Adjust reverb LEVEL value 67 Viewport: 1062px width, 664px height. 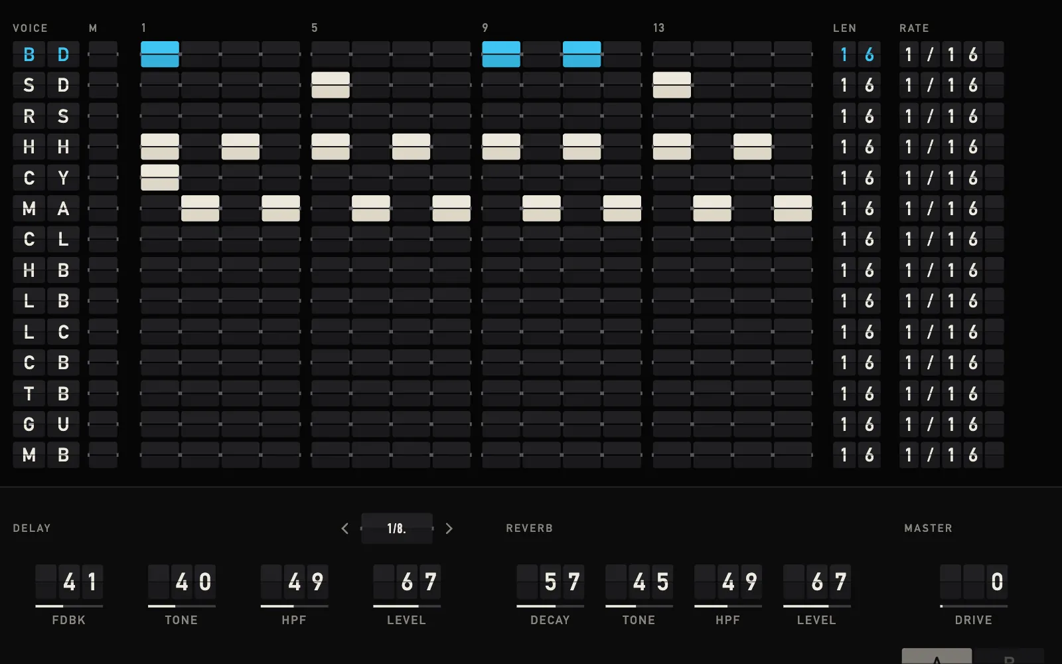[817, 582]
